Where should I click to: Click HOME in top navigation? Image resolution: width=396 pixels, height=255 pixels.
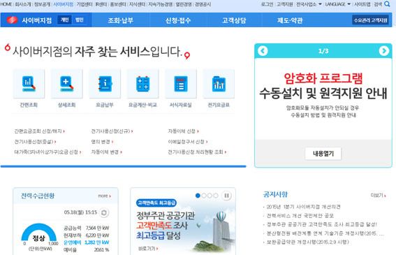(x=6, y=4)
